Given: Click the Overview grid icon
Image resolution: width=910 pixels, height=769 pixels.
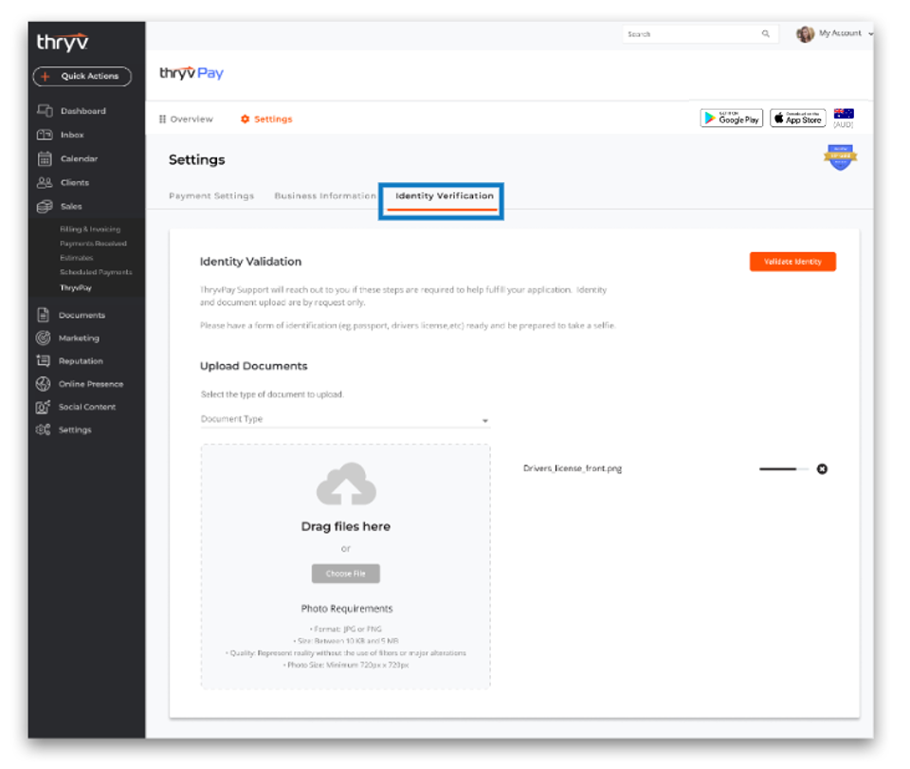Looking at the screenshot, I should click(162, 119).
